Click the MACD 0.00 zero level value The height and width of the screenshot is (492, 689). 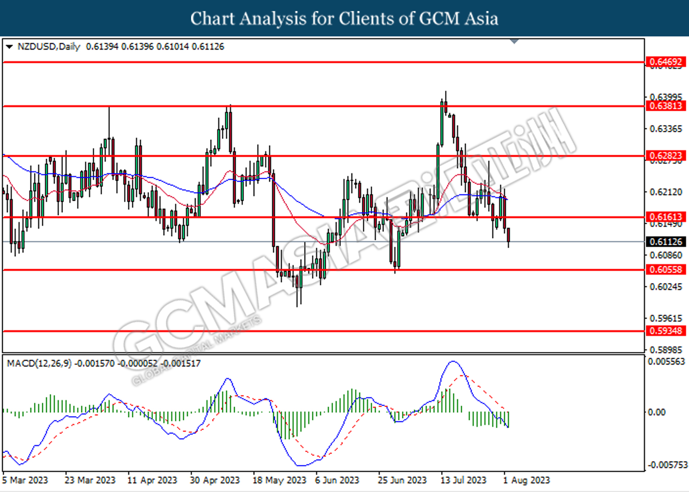click(x=656, y=413)
